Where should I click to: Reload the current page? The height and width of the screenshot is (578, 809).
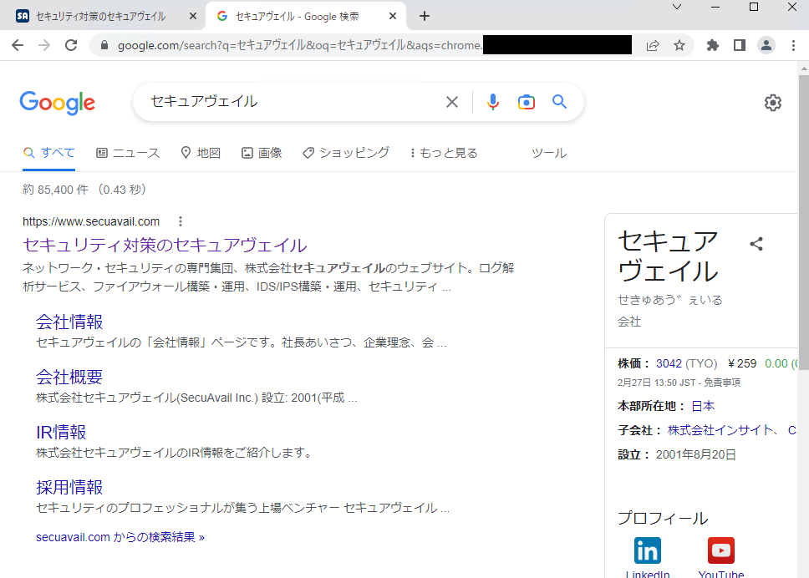pyautogui.click(x=71, y=45)
